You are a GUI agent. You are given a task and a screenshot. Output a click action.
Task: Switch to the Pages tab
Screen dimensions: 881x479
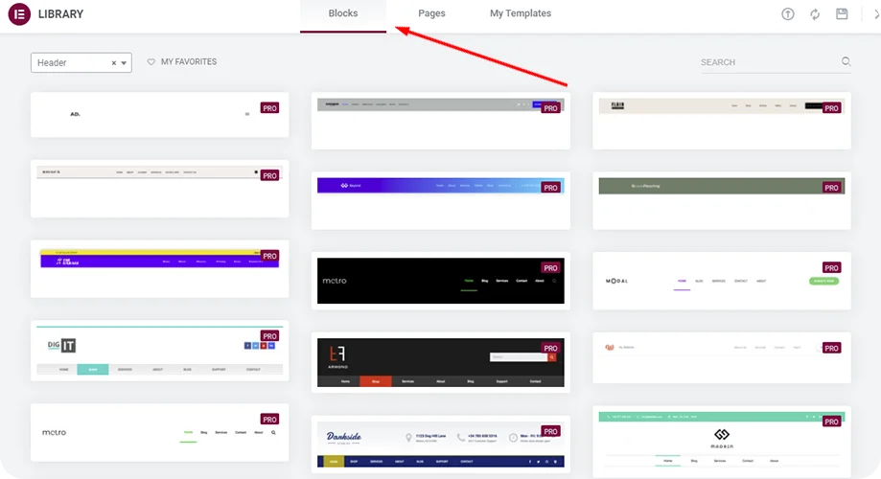coord(431,14)
